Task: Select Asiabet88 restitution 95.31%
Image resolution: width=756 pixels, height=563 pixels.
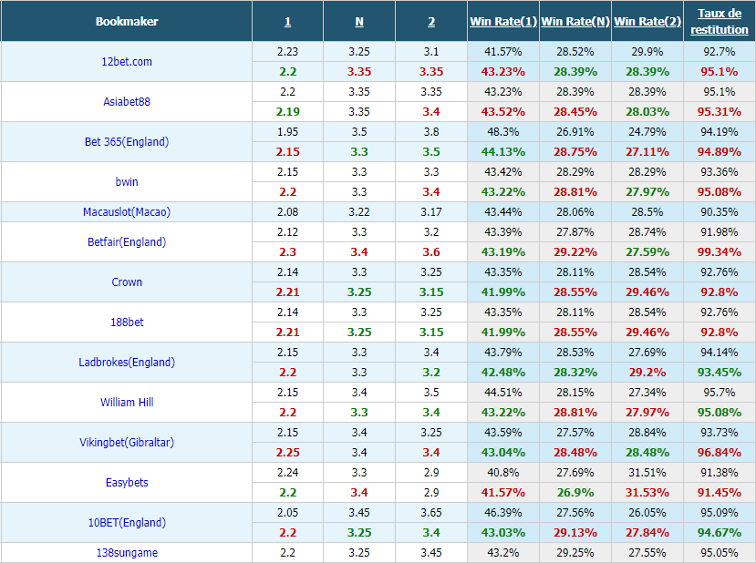Action: pyautogui.click(x=720, y=112)
